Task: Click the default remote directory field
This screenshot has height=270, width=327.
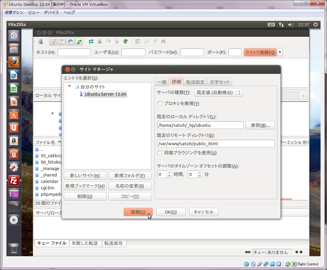Action: pos(216,144)
